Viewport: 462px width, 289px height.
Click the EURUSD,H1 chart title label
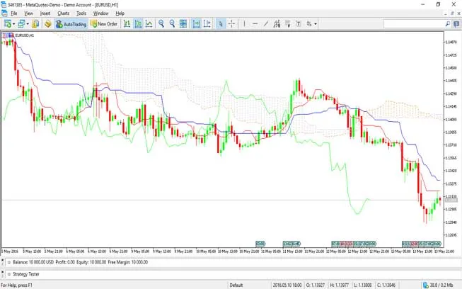[x=25, y=35]
